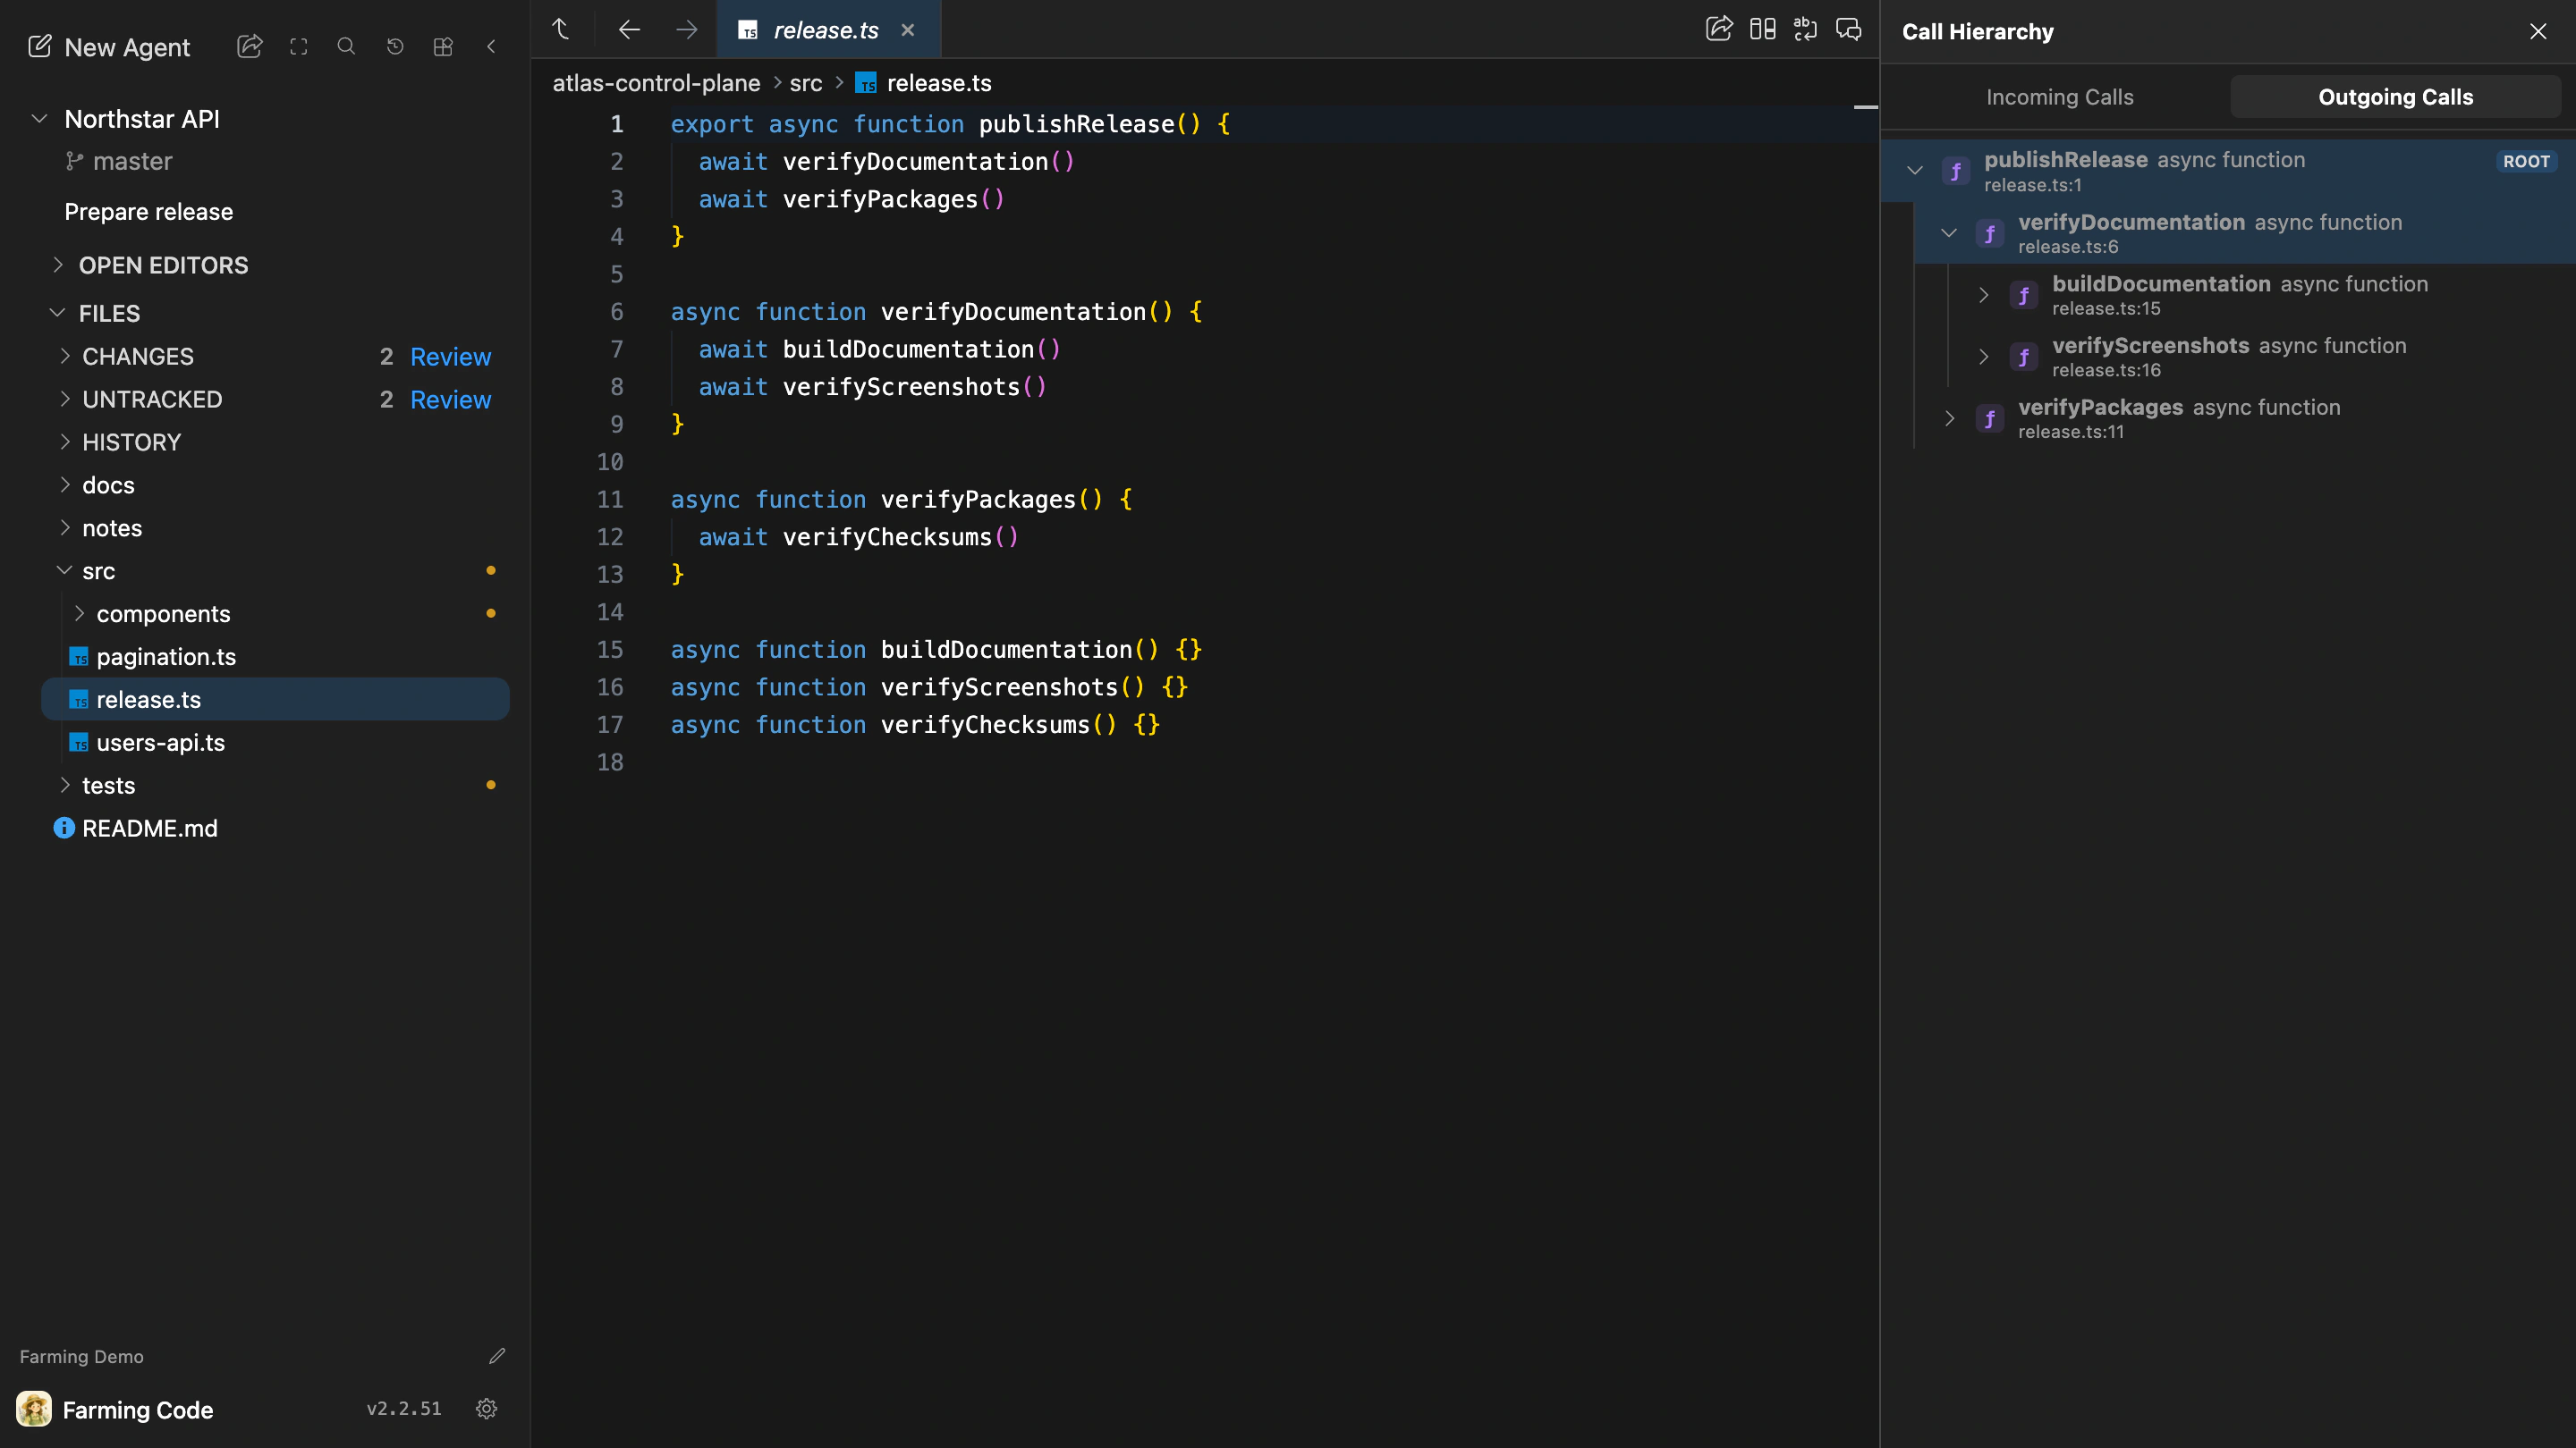This screenshot has width=2576, height=1448.
Task: Open search from the sidebar magnifier icon
Action: pyautogui.click(x=347, y=47)
